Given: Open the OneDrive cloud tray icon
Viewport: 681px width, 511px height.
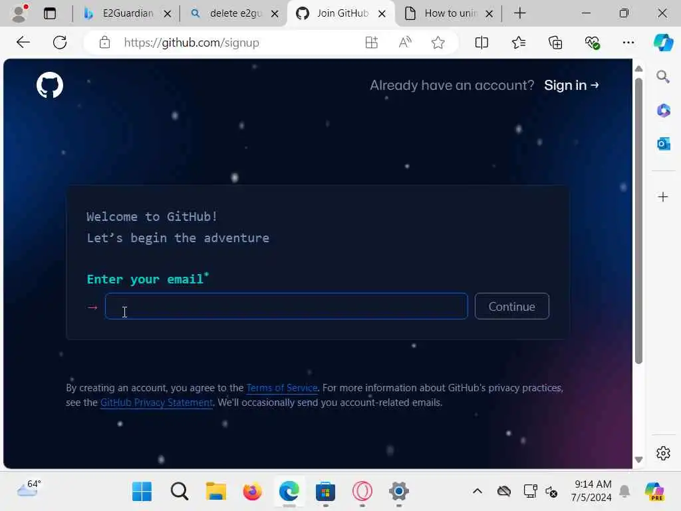Looking at the screenshot, I should (x=504, y=492).
